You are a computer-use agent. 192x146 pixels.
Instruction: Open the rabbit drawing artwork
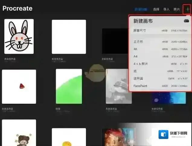[x=19, y=36]
